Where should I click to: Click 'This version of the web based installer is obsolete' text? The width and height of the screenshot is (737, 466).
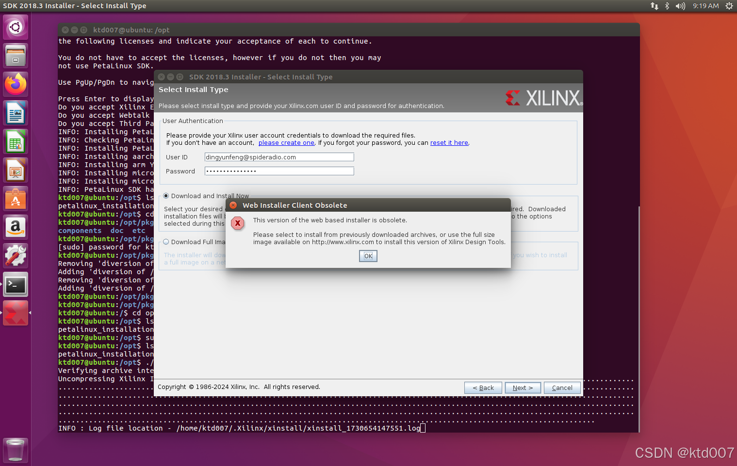pos(330,220)
